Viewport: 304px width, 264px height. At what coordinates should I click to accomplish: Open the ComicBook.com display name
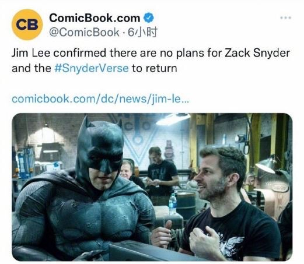pos(95,18)
